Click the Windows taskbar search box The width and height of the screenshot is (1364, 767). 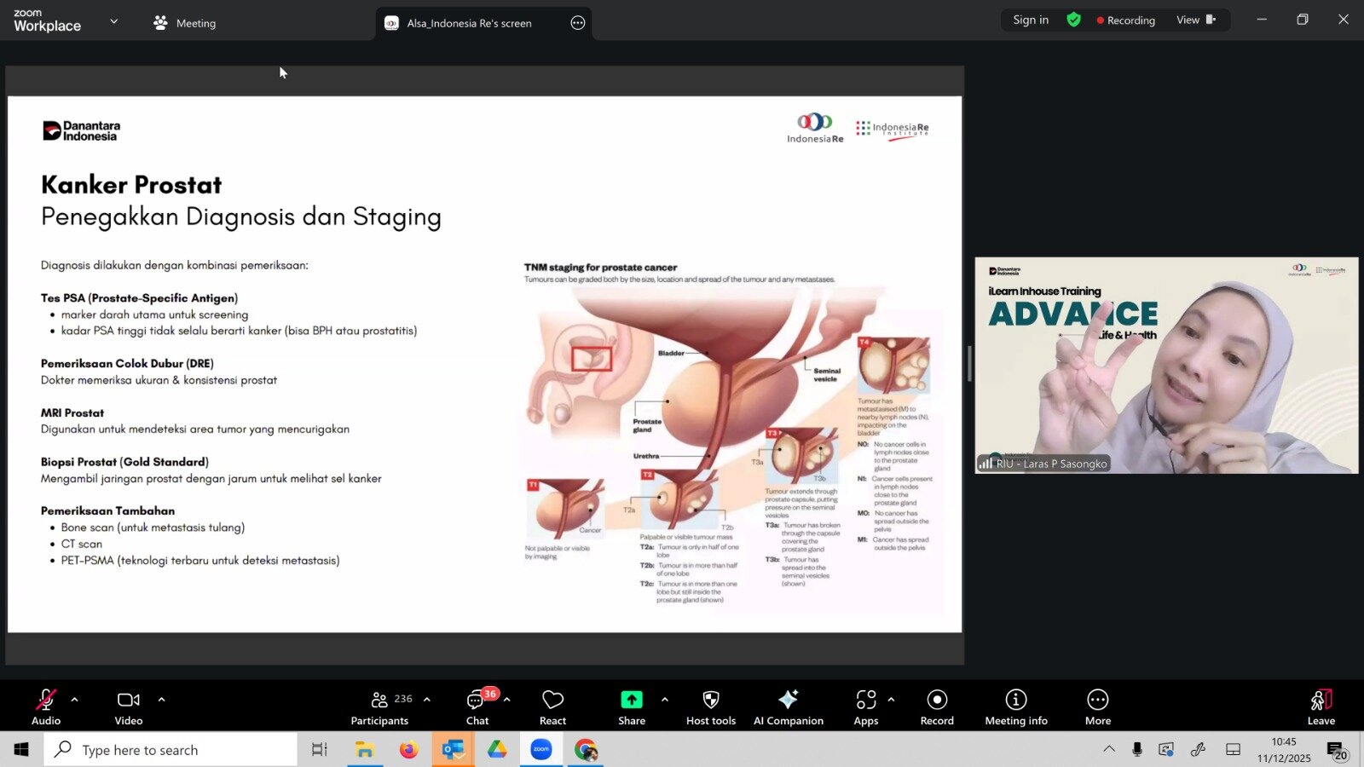(170, 750)
